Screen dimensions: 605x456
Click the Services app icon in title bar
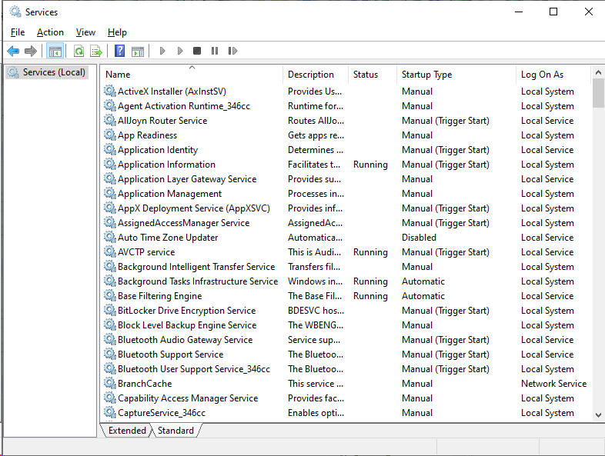(x=15, y=12)
